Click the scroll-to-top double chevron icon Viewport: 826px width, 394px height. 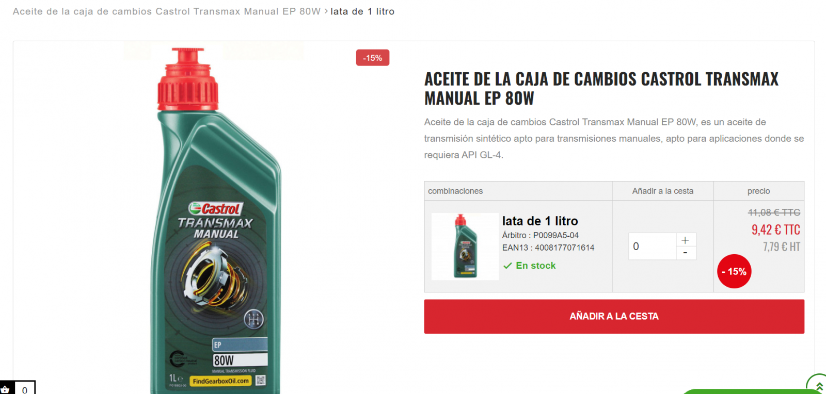819,385
